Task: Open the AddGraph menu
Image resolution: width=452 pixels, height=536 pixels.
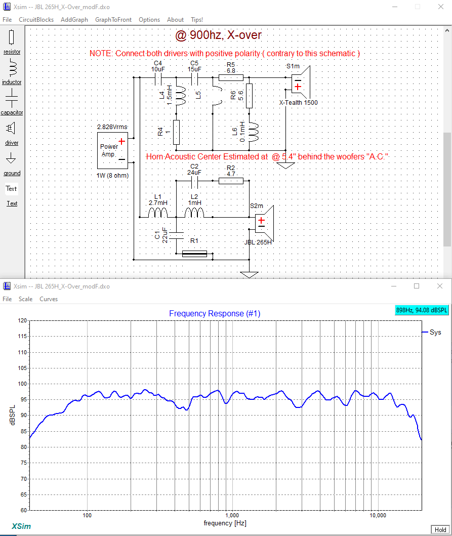Action: coord(74,20)
